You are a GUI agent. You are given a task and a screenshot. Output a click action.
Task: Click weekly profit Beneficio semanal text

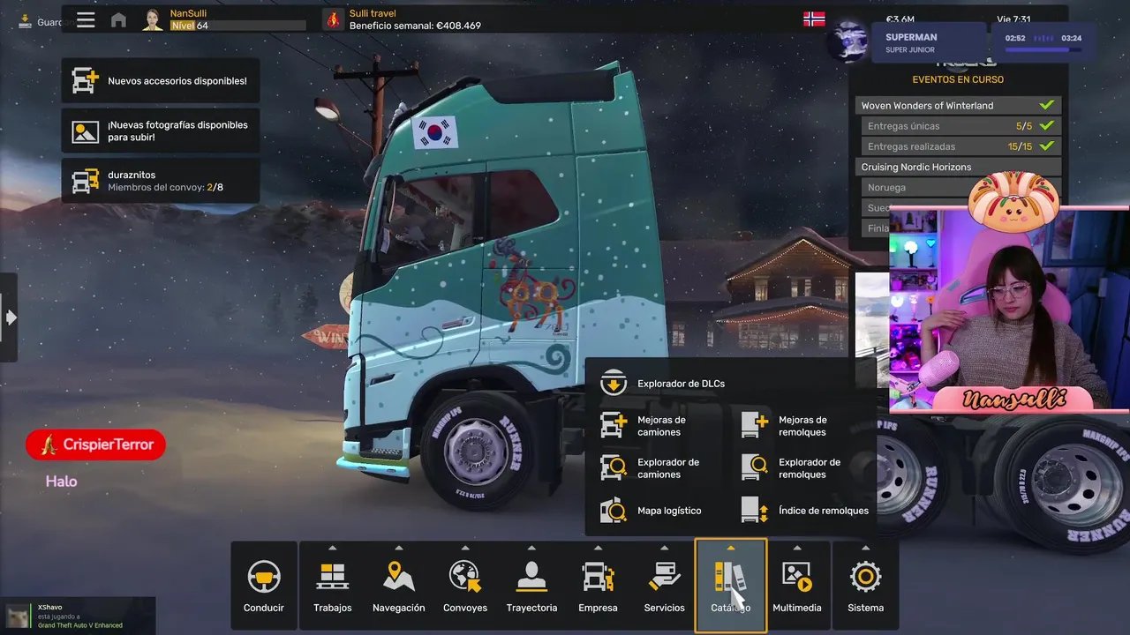[x=415, y=26]
